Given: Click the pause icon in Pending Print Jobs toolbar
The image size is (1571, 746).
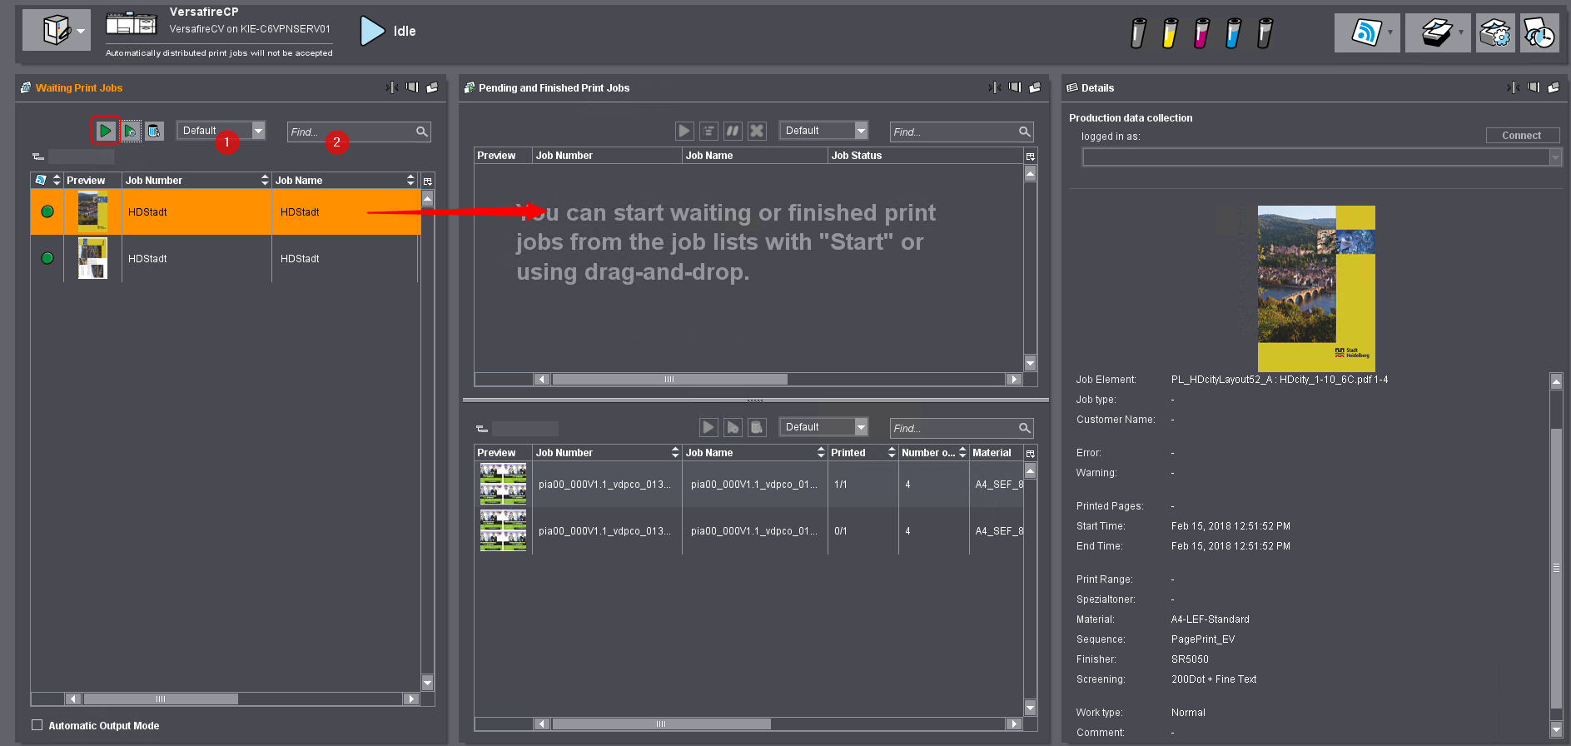Looking at the screenshot, I should point(733,131).
